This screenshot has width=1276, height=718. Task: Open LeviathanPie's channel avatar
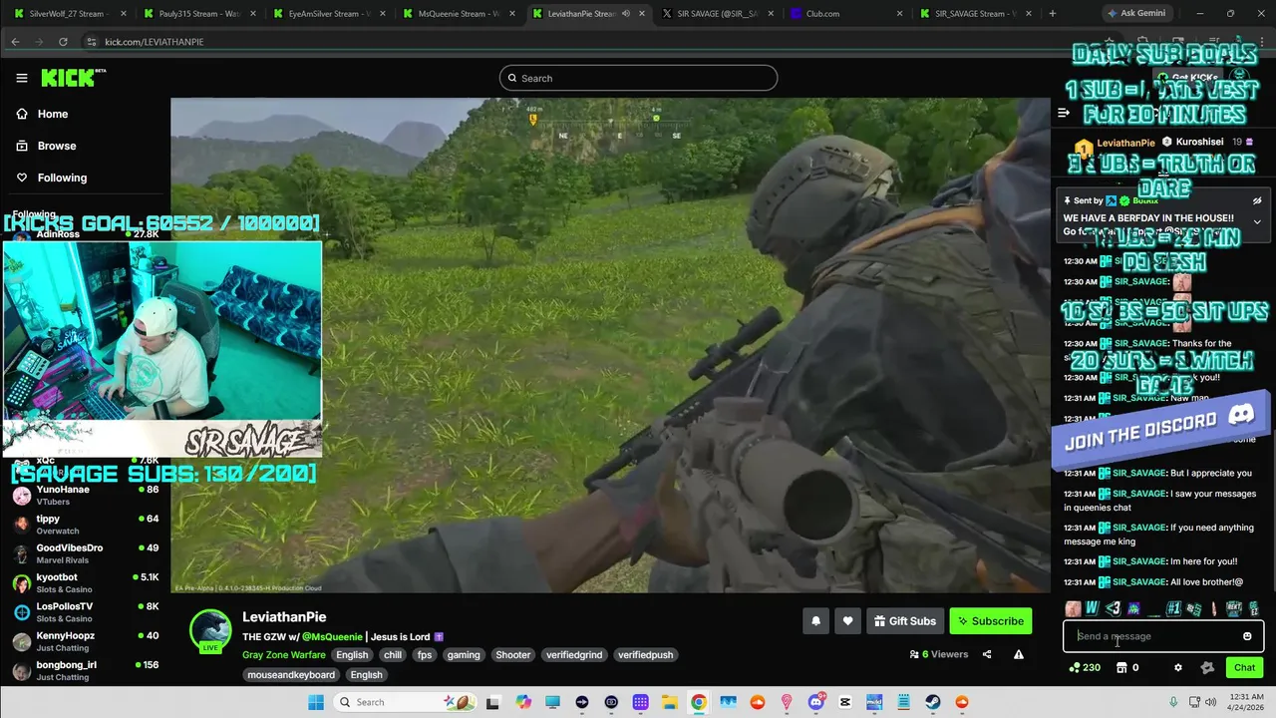point(210,630)
